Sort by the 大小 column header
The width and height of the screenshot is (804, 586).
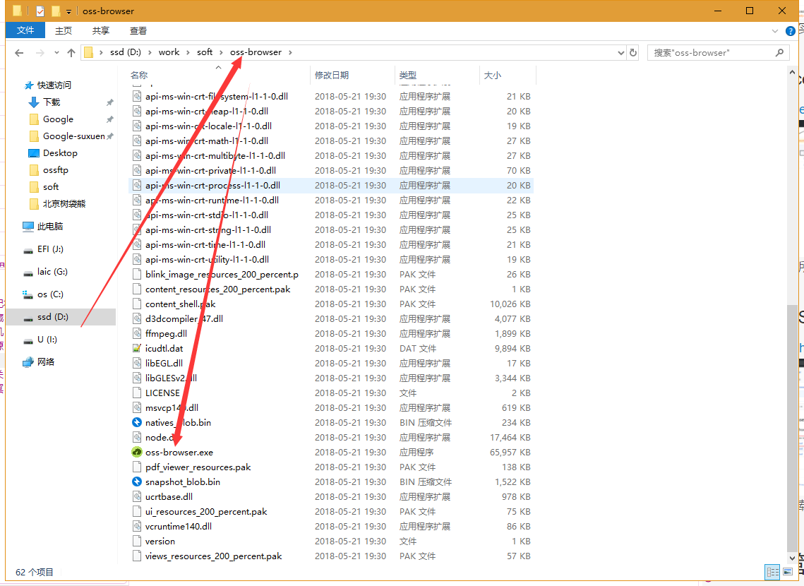tap(493, 76)
